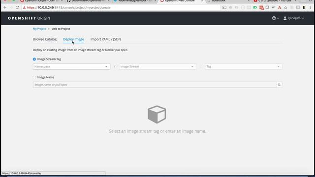Image resolution: width=315 pixels, height=177 pixels.
Task: Click the search magnifier button for image name
Action: tap(279, 85)
